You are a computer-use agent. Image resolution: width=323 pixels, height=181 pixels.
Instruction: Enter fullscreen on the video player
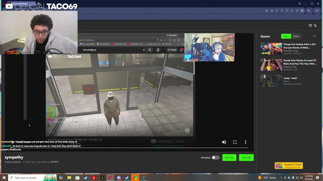click(x=235, y=142)
